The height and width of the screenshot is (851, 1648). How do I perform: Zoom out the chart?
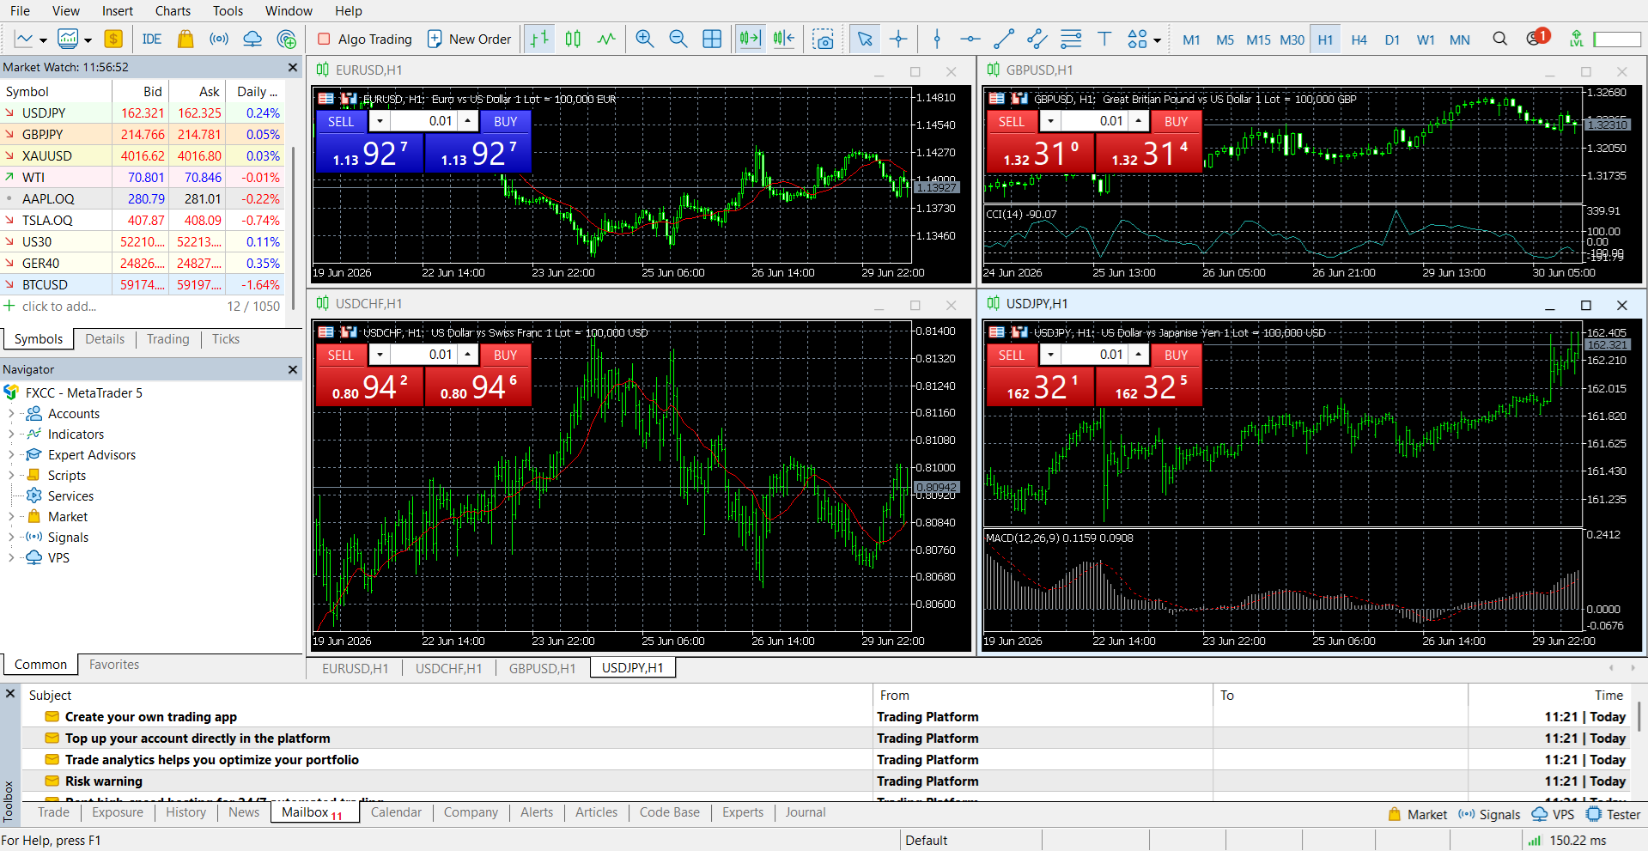point(678,39)
